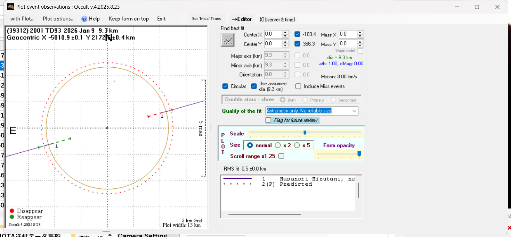Click the Form opacity slider handle

coord(359,153)
